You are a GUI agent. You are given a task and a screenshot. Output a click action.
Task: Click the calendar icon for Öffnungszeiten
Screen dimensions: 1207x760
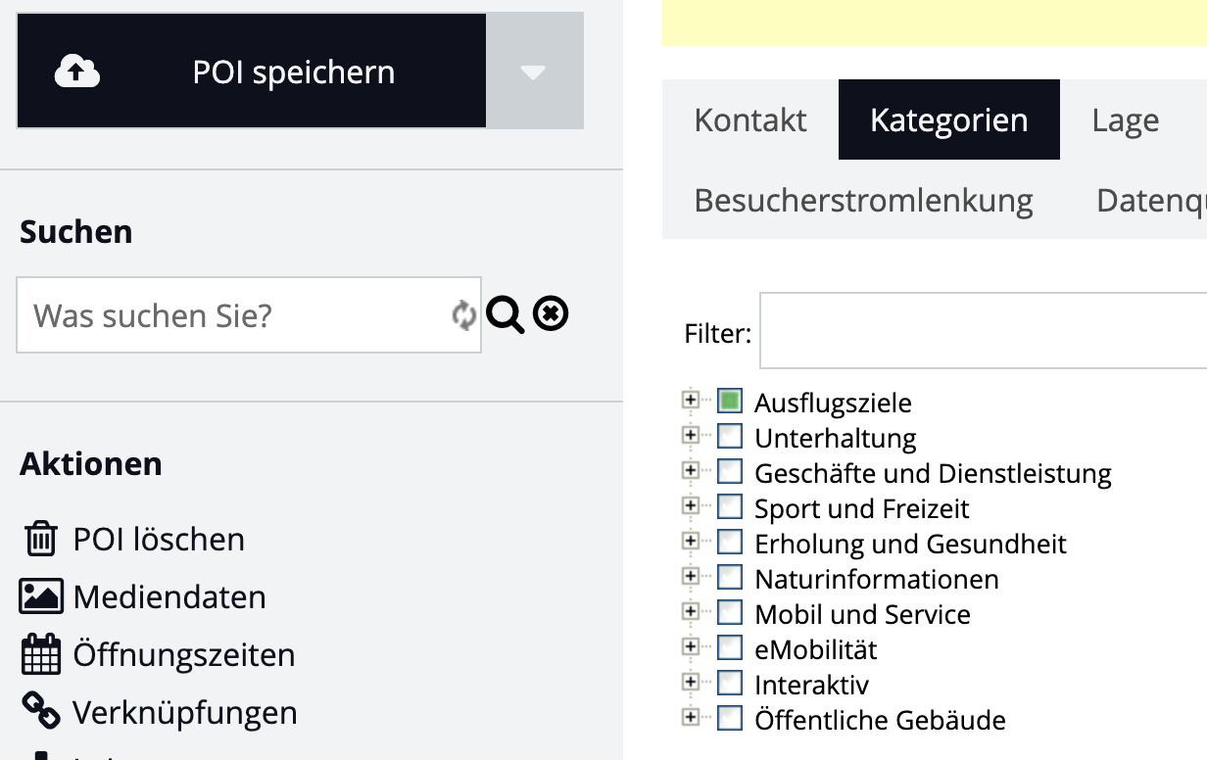tap(40, 654)
